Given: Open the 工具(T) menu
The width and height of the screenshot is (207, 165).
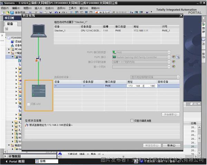Looking at the screenshot, I should pyautogui.click(x=72, y=8).
